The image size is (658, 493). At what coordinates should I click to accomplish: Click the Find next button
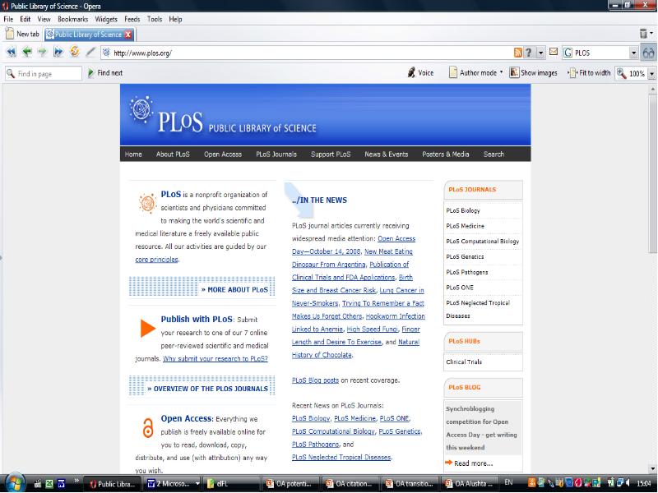105,73
